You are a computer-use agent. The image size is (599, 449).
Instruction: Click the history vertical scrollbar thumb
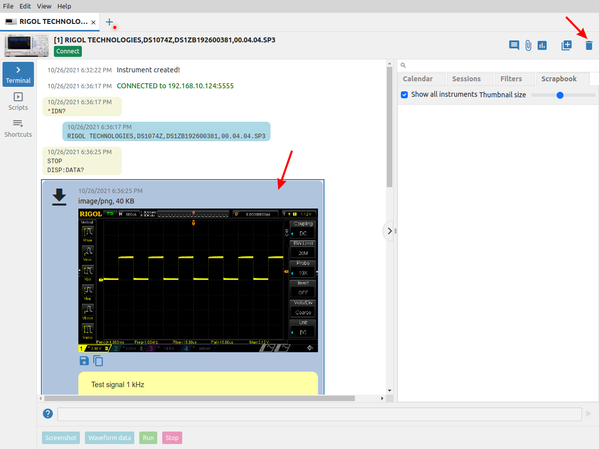click(x=390, y=127)
